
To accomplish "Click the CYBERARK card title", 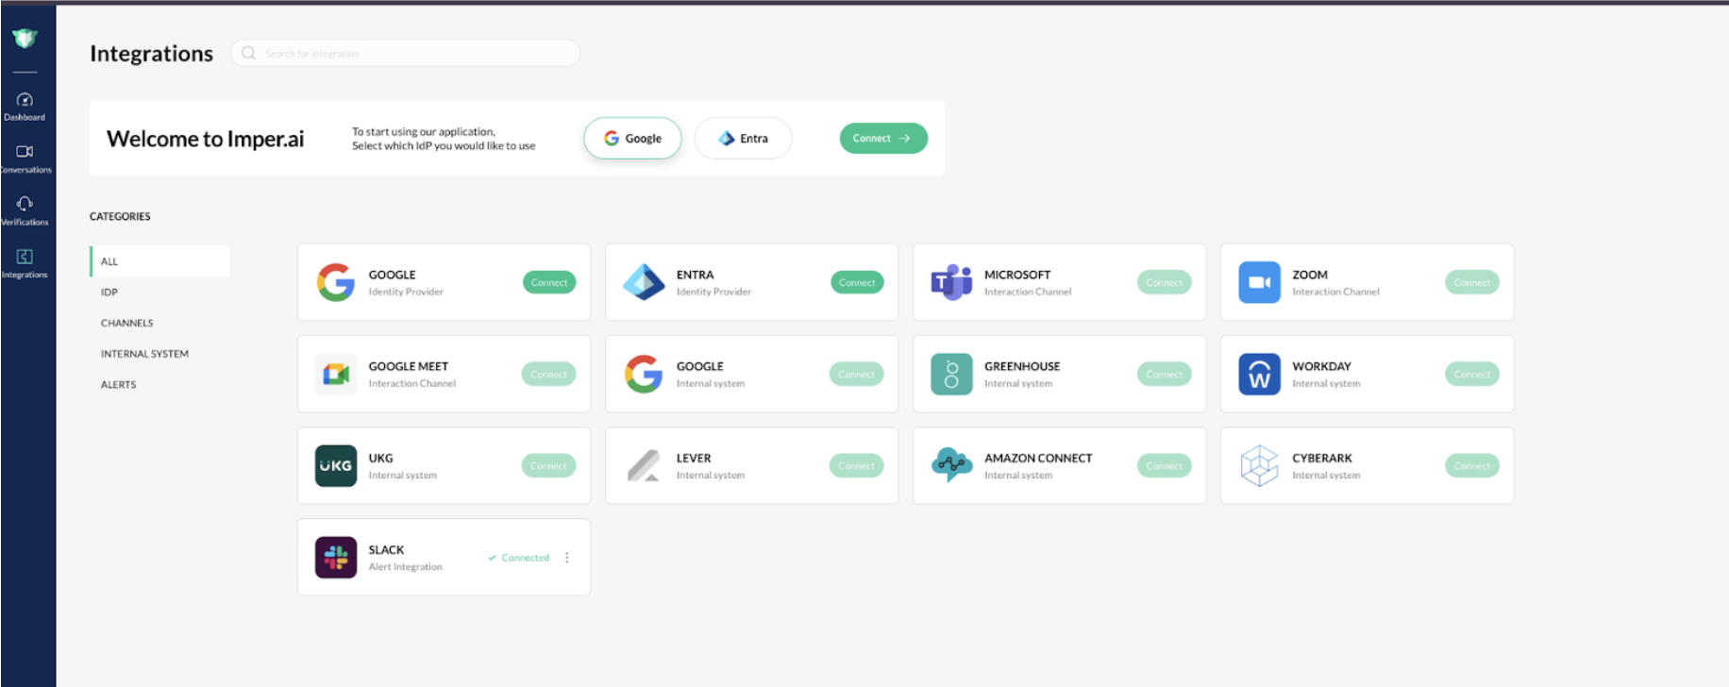I will (x=1321, y=458).
